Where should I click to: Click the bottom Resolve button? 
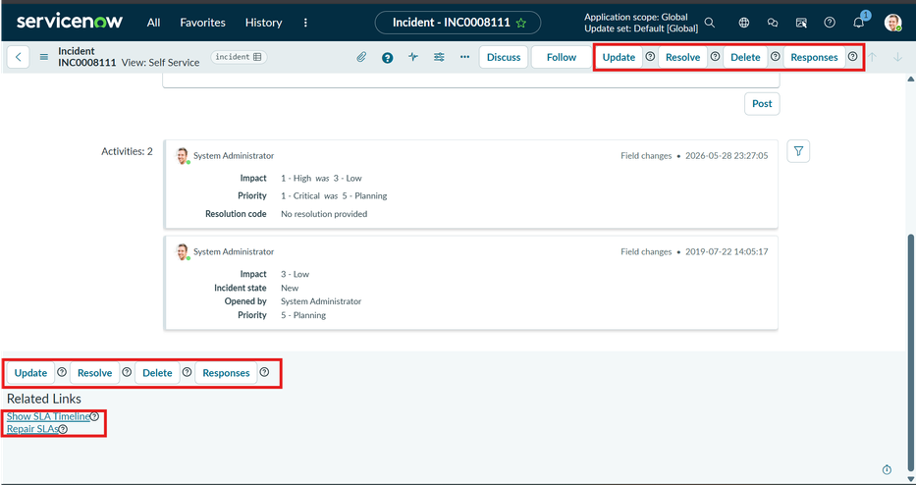[x=94, y=373]
